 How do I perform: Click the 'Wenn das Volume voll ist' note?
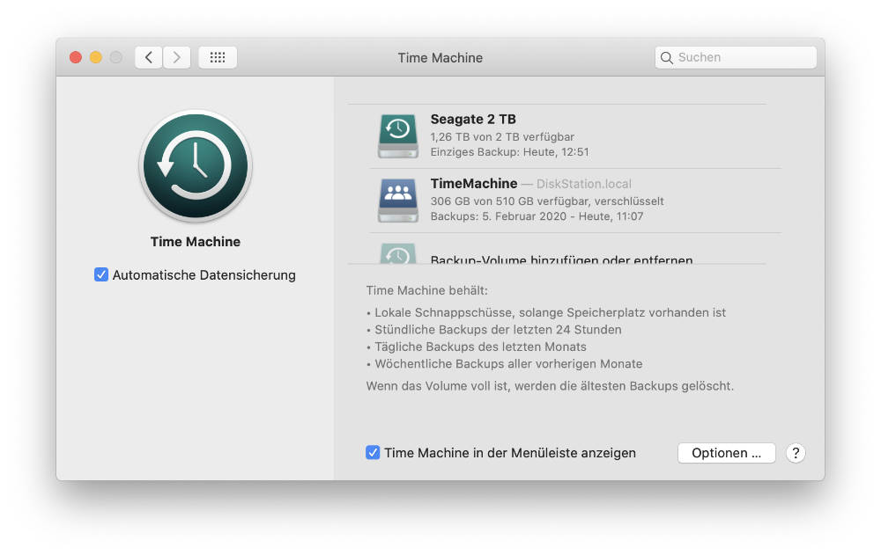tap(550, 386)
